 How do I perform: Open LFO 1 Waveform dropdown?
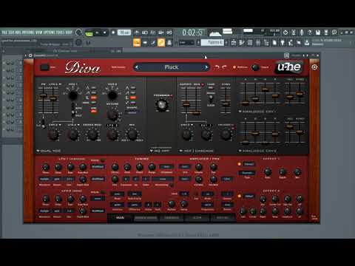point(44,179)
